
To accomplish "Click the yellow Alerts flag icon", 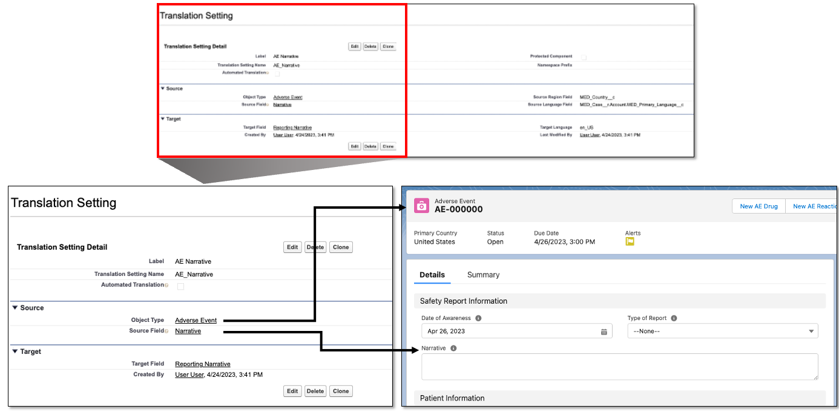I will [630, 241].
